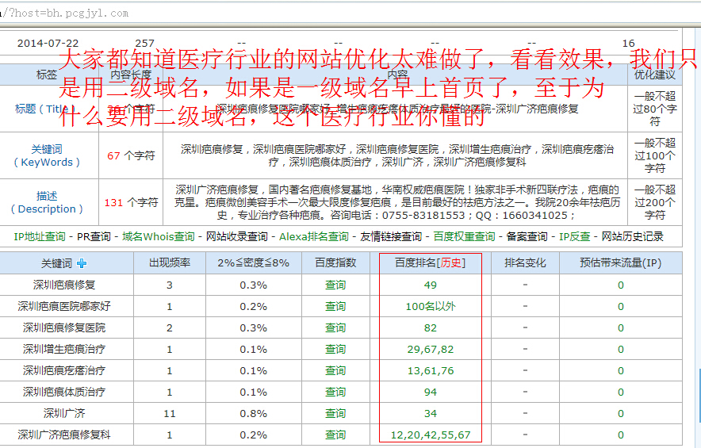Click 查询 in the 深圳广济 row

[x=335, y=413]
